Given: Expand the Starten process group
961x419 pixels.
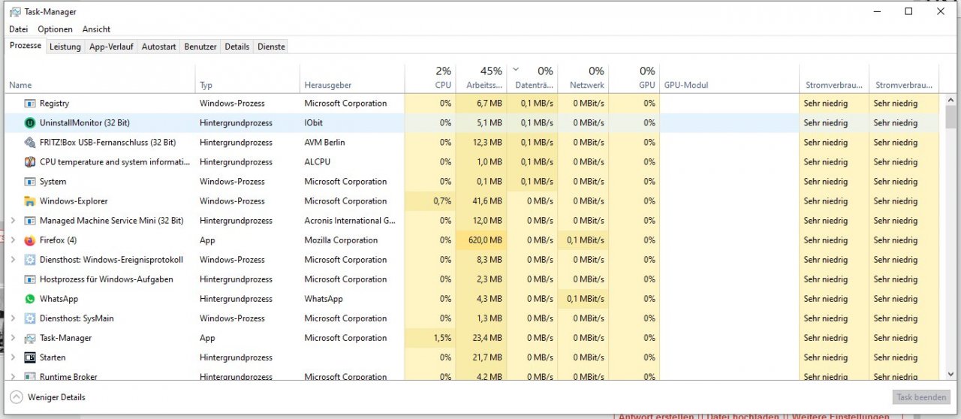Looking at the screenshot, I should (x=13, y=357).
